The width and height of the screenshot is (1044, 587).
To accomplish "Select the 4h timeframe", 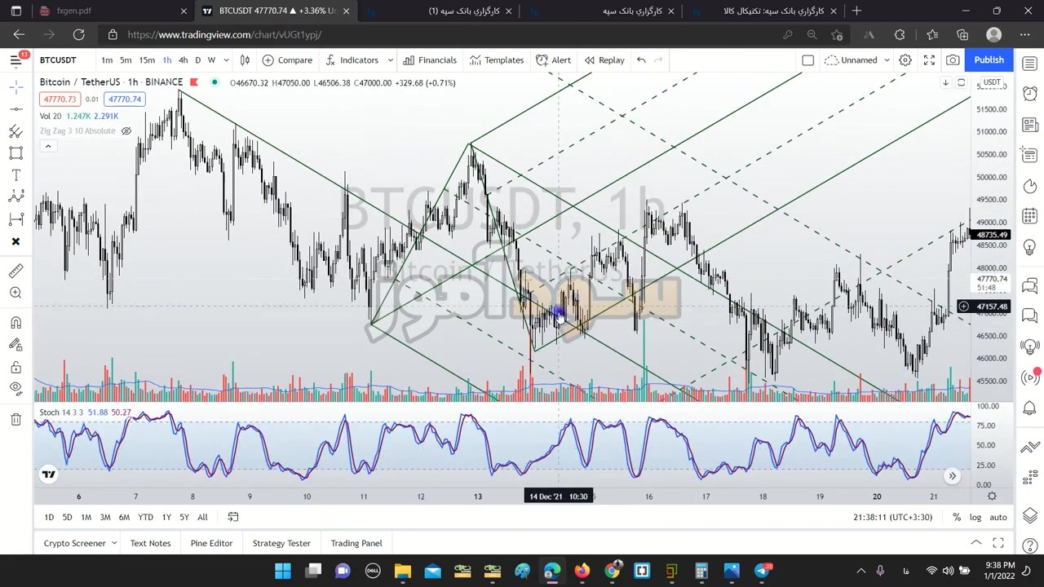I will (x=183, y=60).
